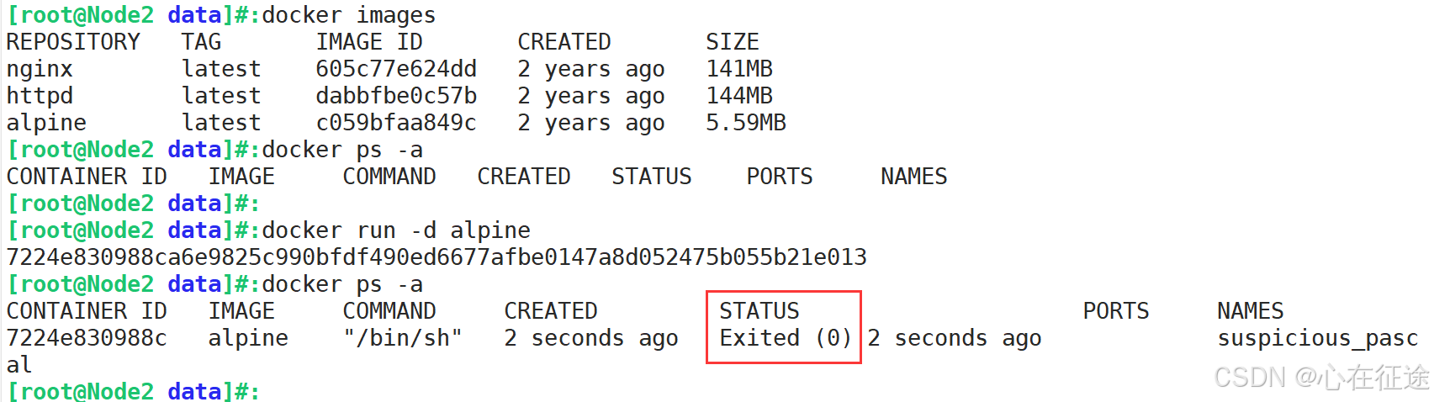Click the short container ID 7224e830988c
The image size is (1434, 402).
(87, 338)
